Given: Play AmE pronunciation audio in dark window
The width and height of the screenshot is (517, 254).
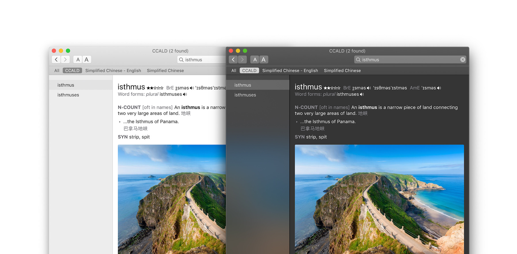Looking at the screenshot, I should (439, 88).
